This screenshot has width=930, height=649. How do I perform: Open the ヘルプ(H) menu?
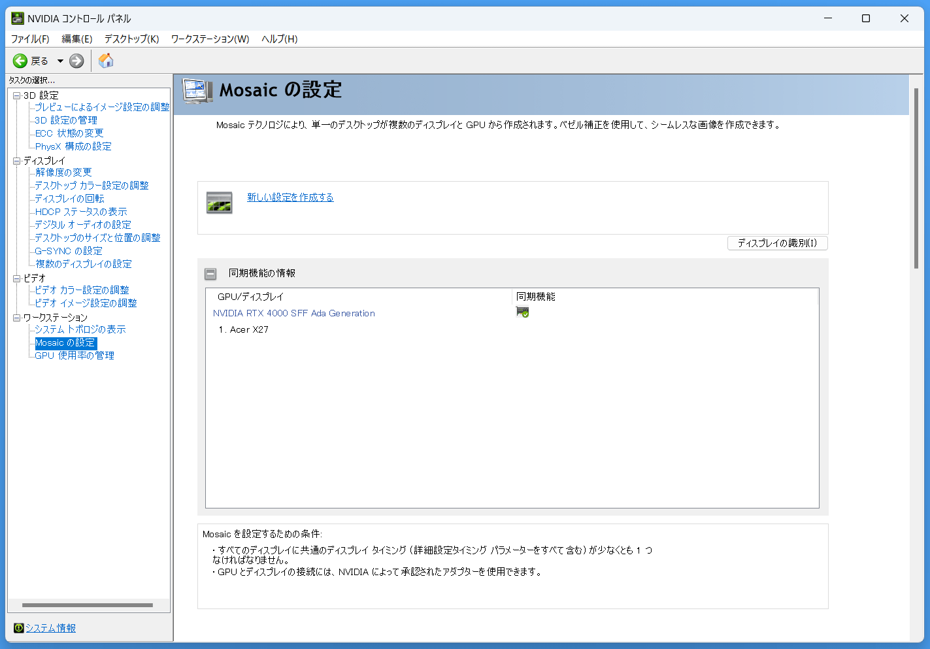pyautogui.click(x=280, y=39)
